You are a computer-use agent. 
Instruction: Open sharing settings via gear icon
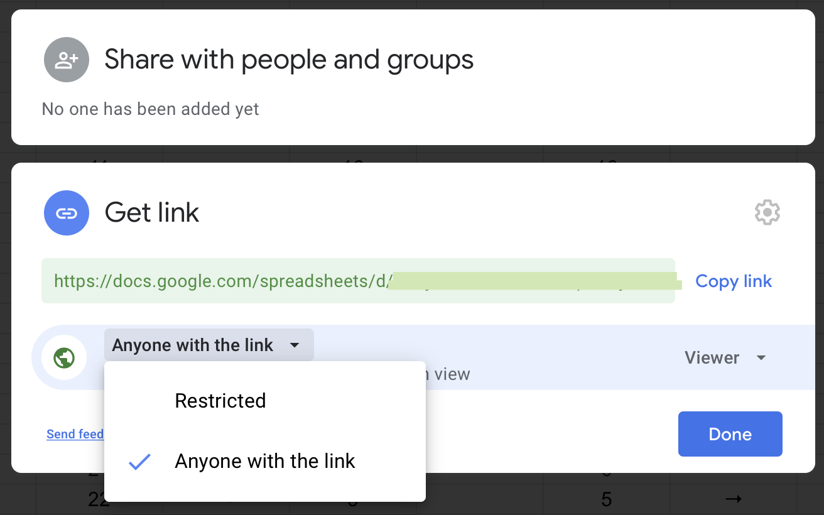(x=767, y=213)
